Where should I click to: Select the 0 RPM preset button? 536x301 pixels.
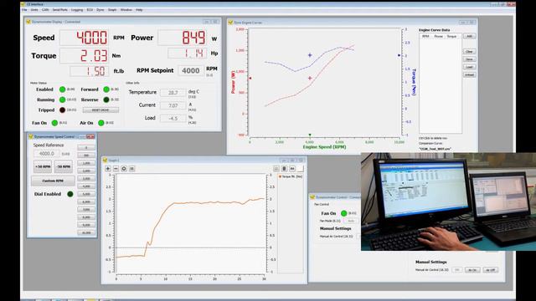[x=86, y=148]
